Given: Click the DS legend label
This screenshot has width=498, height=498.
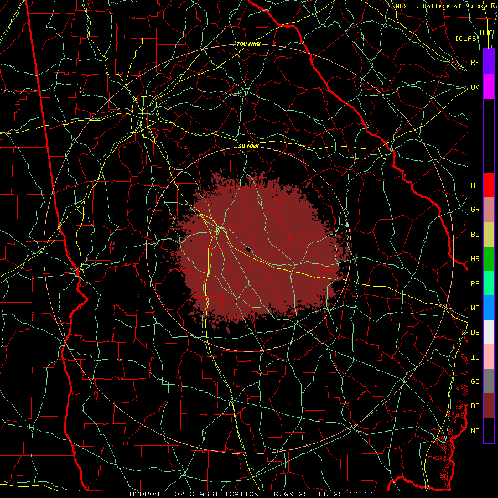Looking at the screenshot, I should pyautogui.click(x=475, y=332).
